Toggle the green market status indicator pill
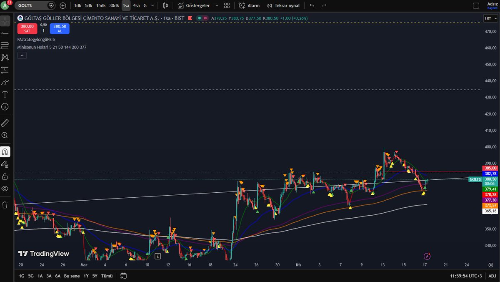This screenshot has width=500, height=282. click(x=202, y=18)
